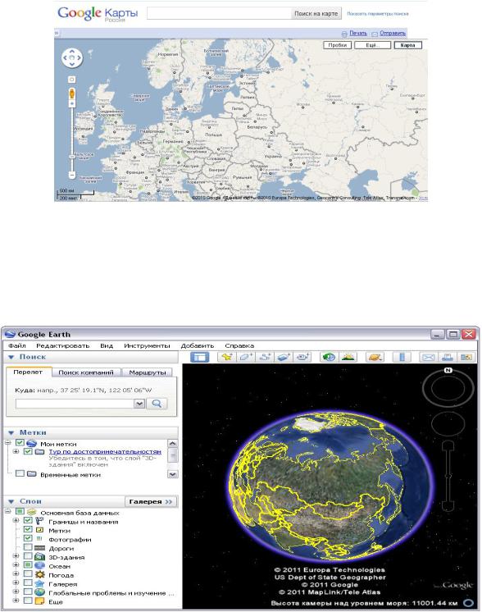Open the Файл menu
The width and height of the screenshot is (482, 612).
point(17,346)
